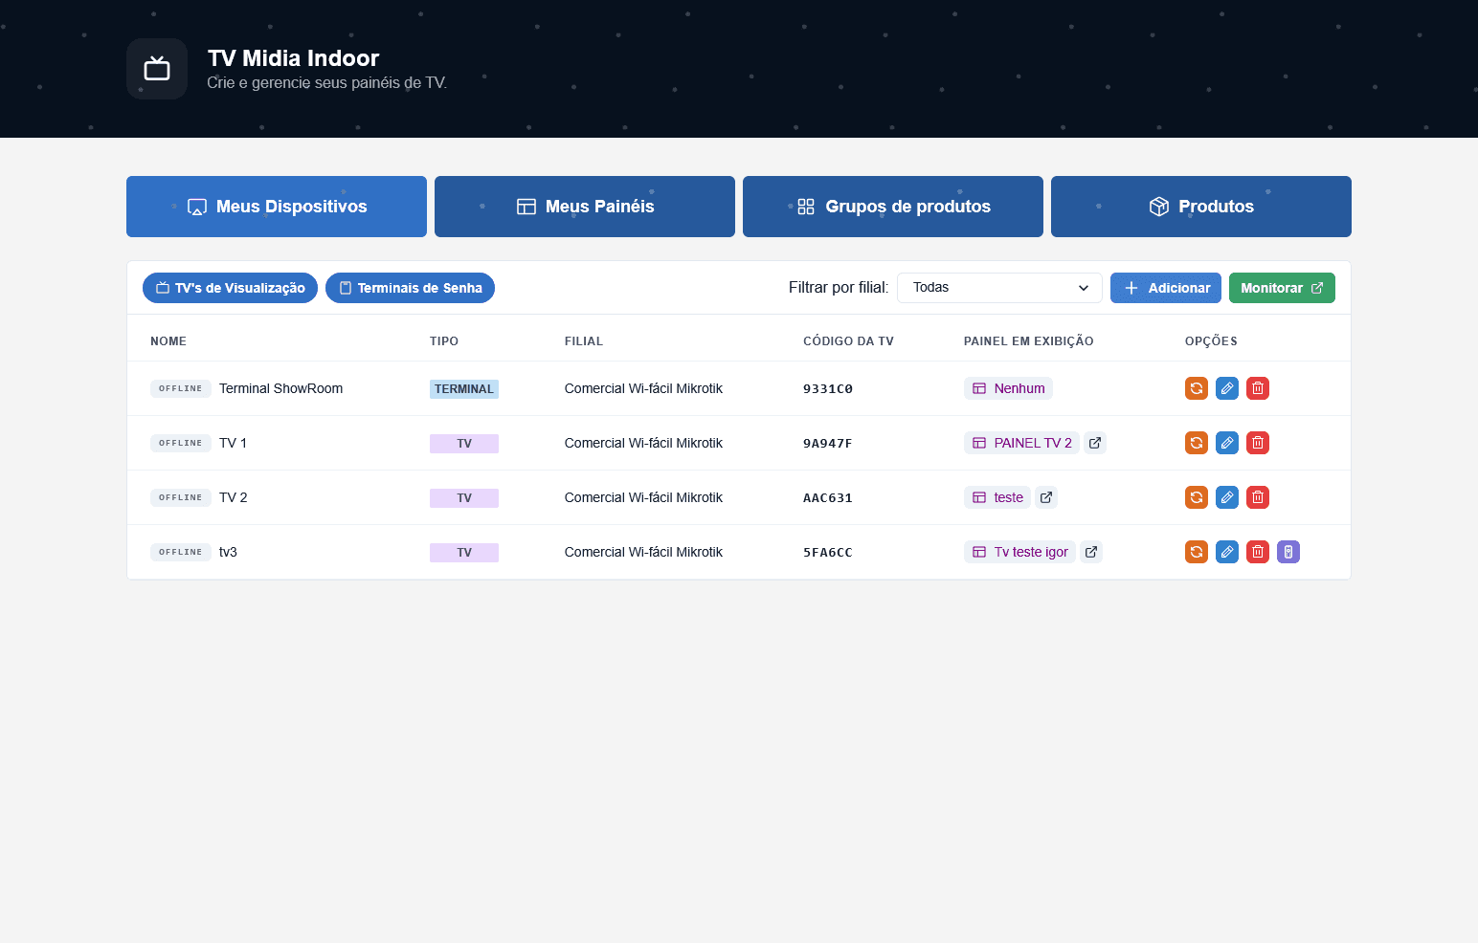Click OFFLINE badge of TV 1
This screenshot has height=943, width=1478.
point(181,443)
